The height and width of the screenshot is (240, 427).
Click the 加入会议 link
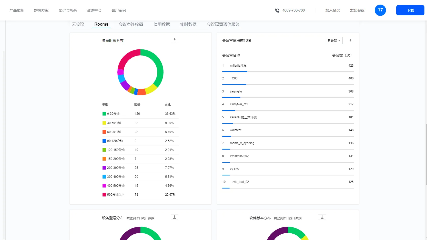pos(332,10)
